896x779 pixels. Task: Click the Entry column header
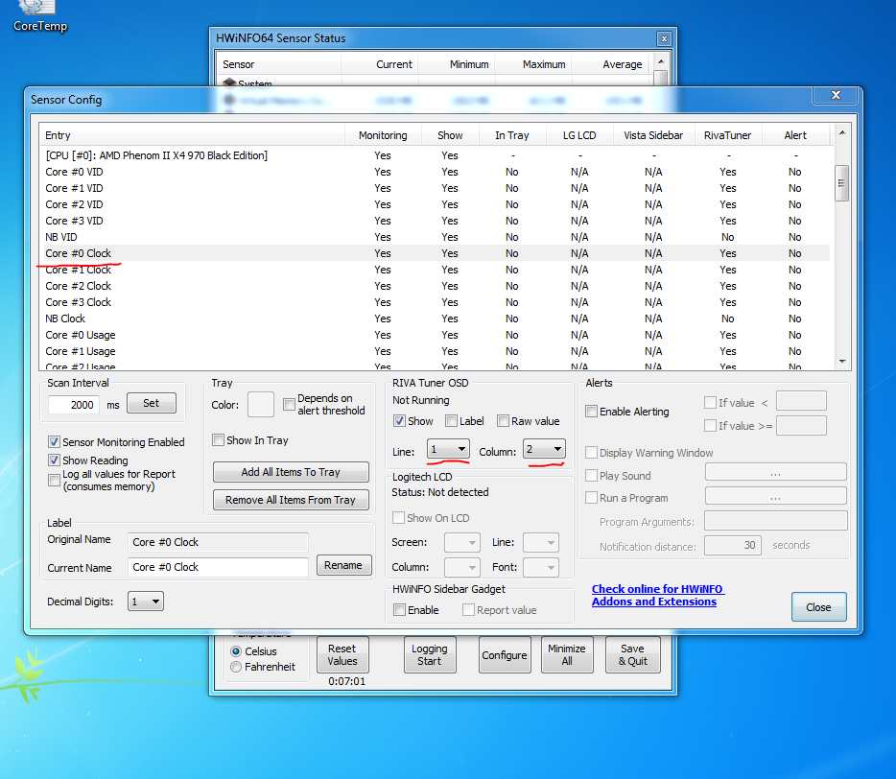click(x=192, y=135)
